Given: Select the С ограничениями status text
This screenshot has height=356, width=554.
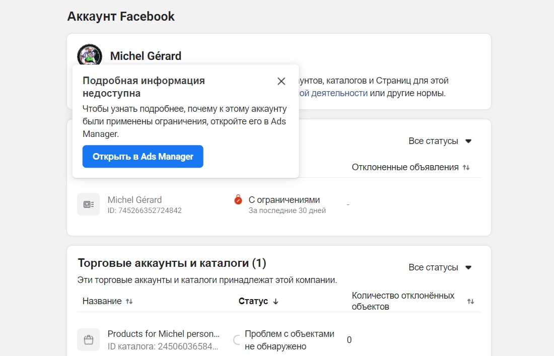Looking at the screenshot, I should [x=284, y=200].
